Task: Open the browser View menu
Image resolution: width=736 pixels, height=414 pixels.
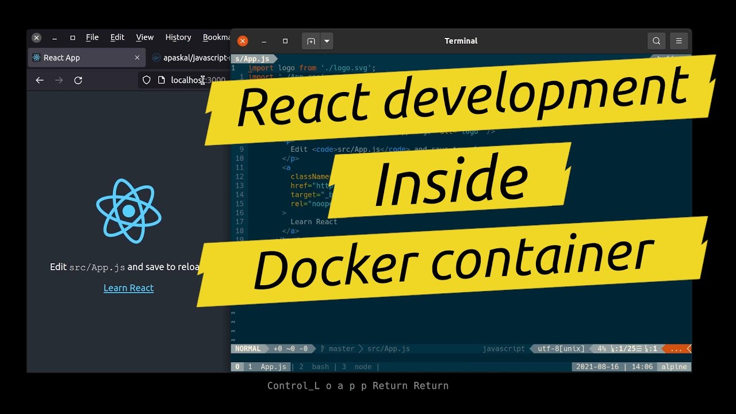Action: 145,37
